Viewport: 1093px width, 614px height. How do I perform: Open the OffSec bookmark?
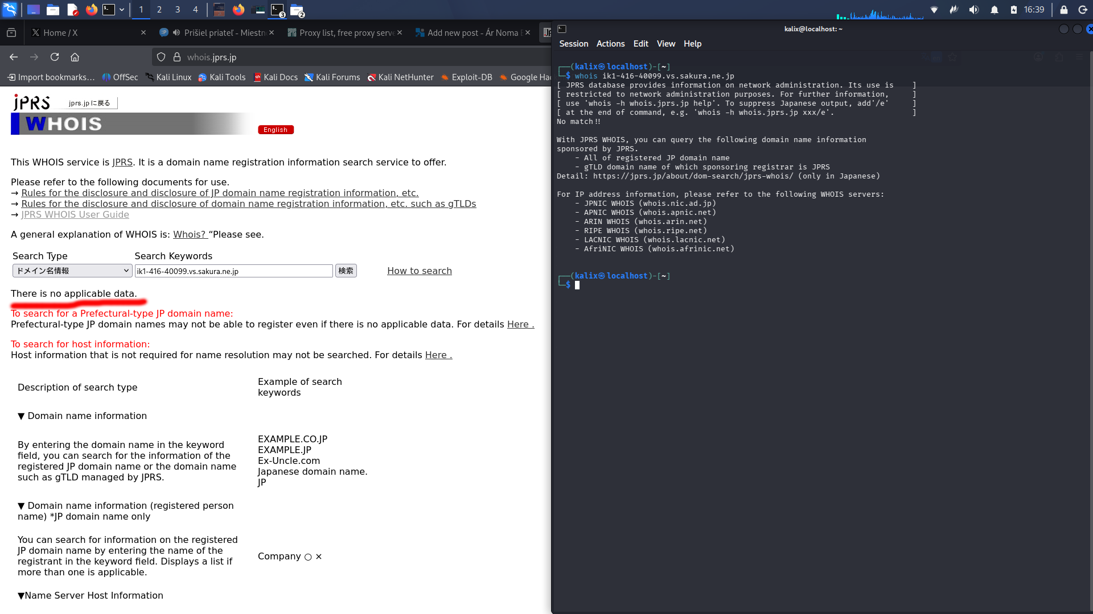tap(120, 77)
